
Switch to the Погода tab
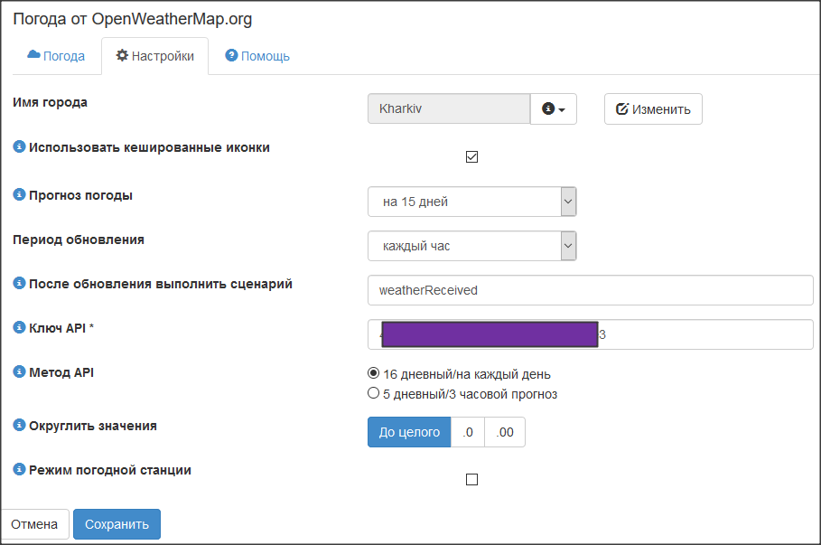(56, 56)
